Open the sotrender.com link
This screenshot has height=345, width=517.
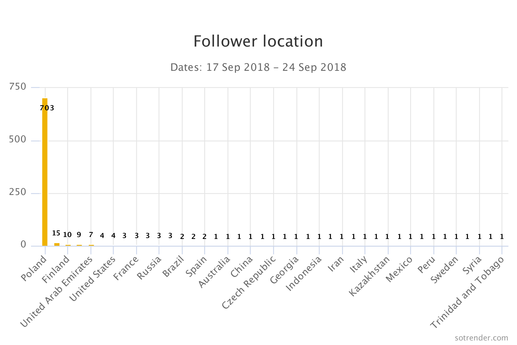click(481, 338)
